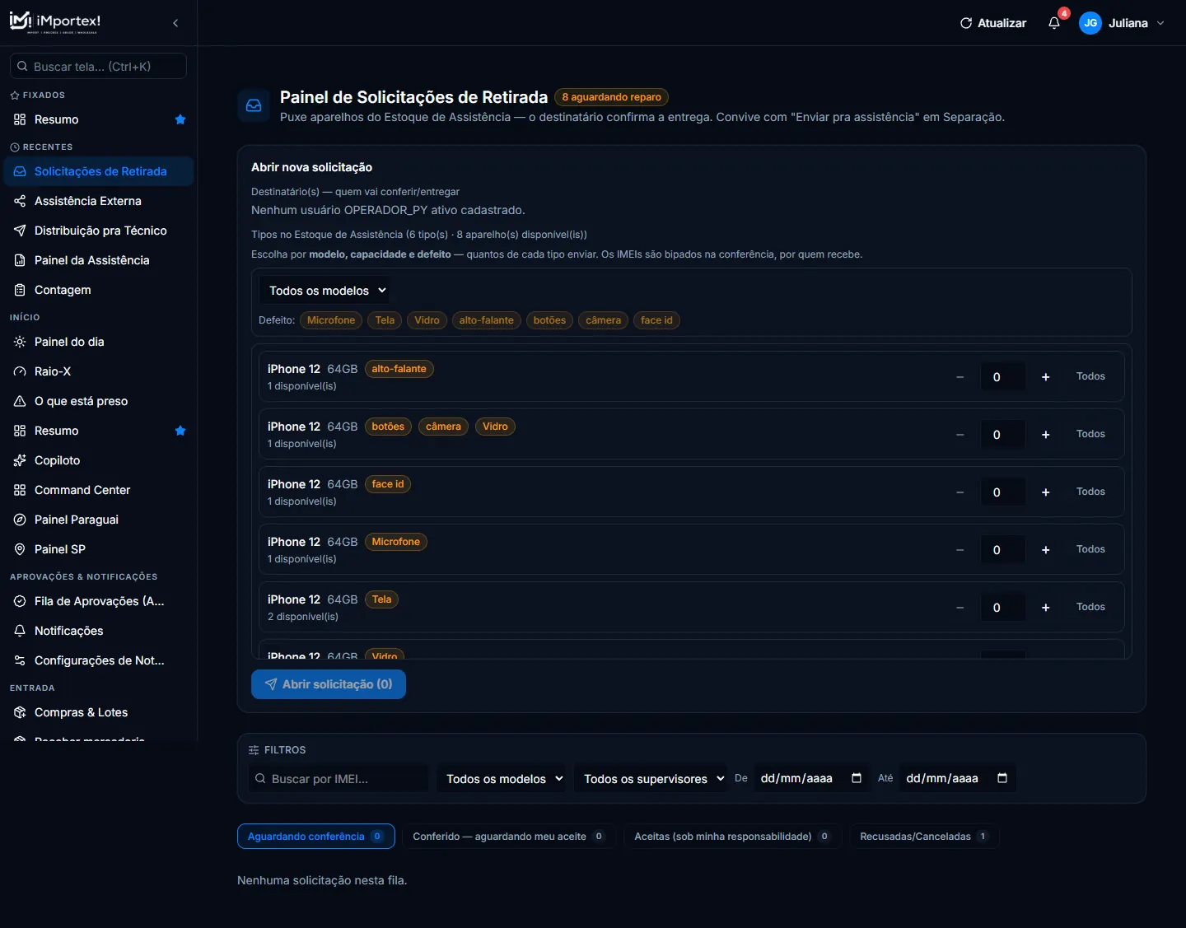Click the Configurações de Notificações icon
1186x928 pixels.
(20, 660)
